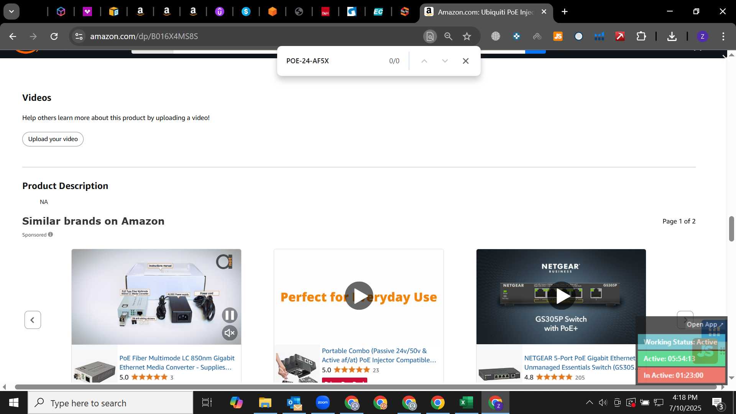Screen dimensions: 736x414
Task: Open the zoom magnifier icon in address bar
Action: click(x=448, y=36)
